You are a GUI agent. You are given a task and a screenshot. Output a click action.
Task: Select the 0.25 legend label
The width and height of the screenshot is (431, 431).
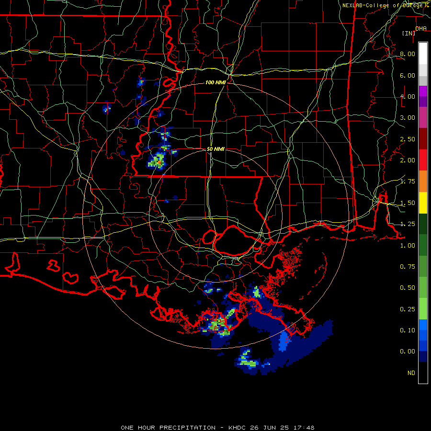[x=408, y=309]
